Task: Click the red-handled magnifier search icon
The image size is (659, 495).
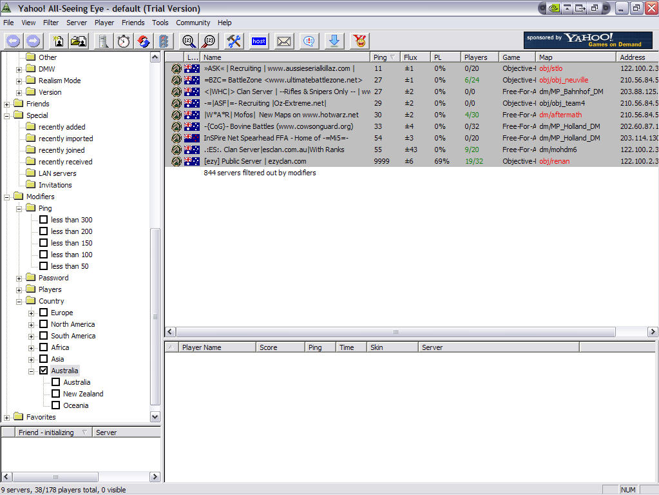Action: pos(209,41)
